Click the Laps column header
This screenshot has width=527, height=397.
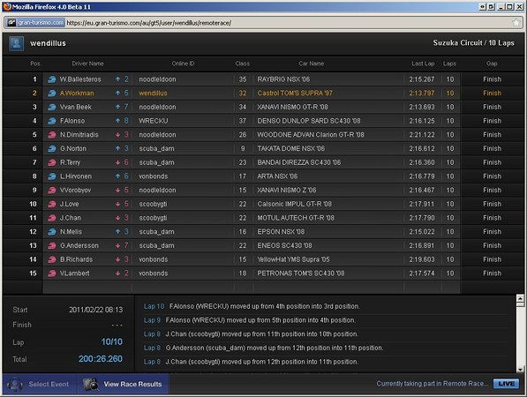tap(449, 64)
